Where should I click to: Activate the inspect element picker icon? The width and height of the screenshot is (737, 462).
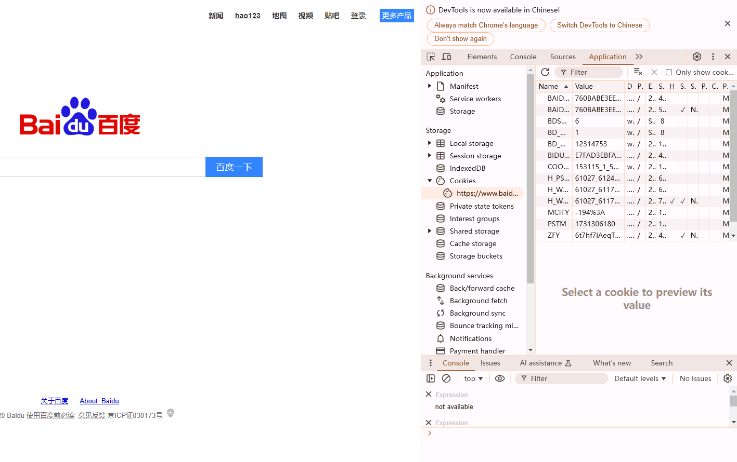pyautogui.click(x=431, y=57)
